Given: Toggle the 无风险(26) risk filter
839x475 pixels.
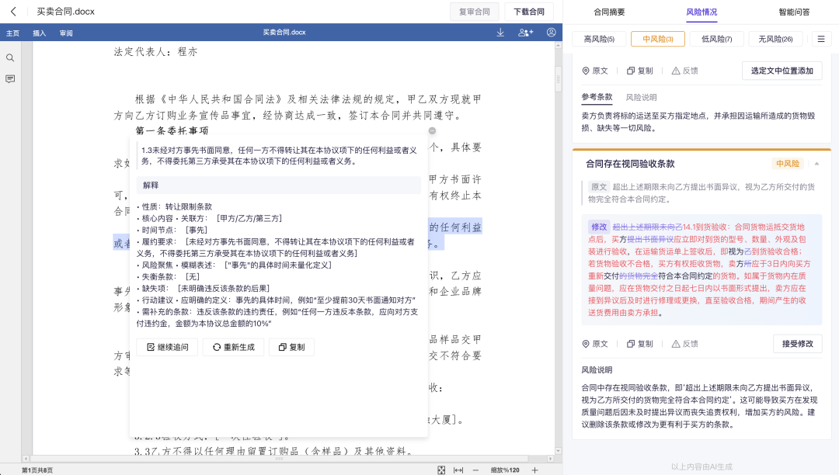Looking at the screenshot, I should [x=775, y=39].
